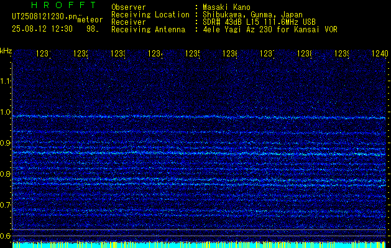Click the kHz axis unit label
Viewport: 391px width, 248px height.
pos(6,51)
